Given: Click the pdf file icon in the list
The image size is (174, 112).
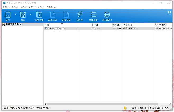Looking at the screenshot, I should 46,28.
